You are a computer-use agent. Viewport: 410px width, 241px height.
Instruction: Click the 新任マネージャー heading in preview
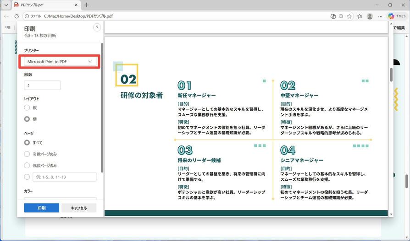click(x=197, y=96)
